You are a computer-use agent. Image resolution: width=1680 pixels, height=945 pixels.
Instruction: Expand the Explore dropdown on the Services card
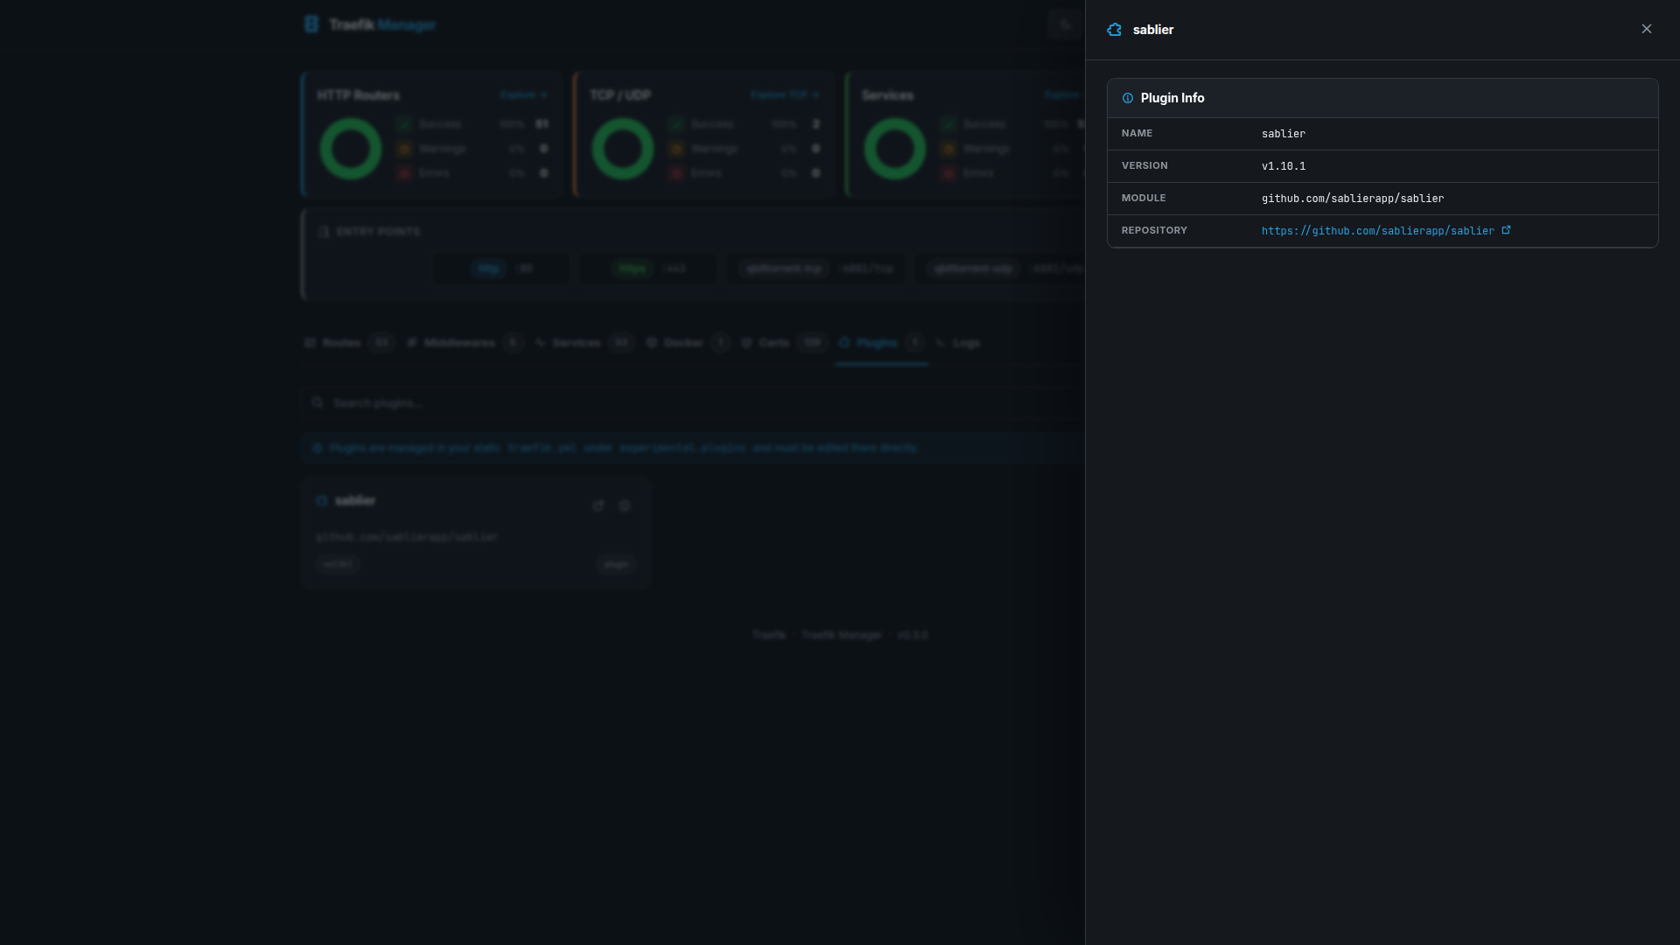pyautogui.click(x=1063, y=94)
